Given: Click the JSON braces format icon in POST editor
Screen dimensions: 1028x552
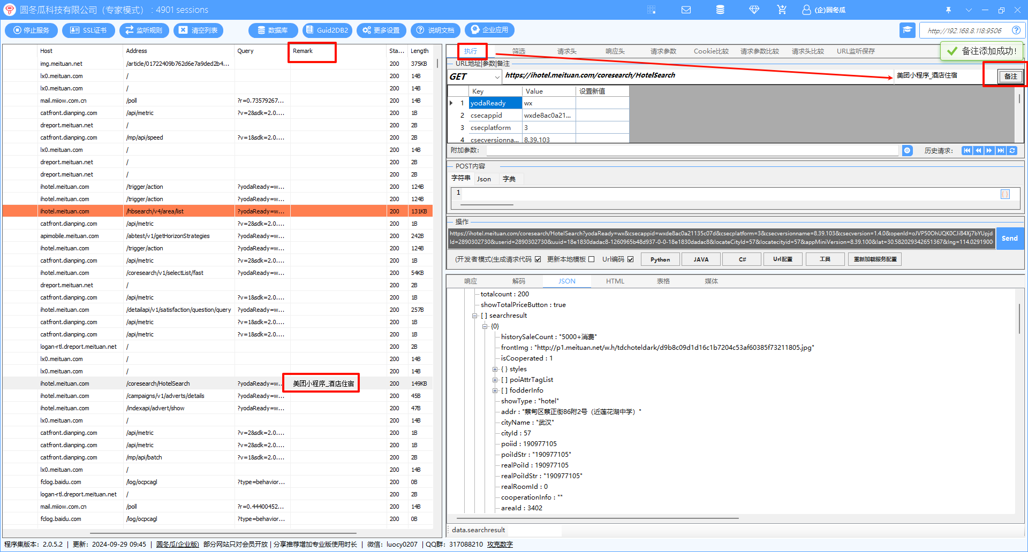Looking at the screenshot, I should pos(1005,194).
